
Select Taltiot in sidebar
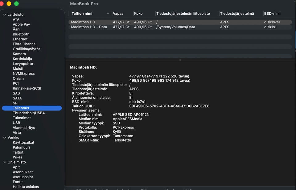tap(18, 152)
